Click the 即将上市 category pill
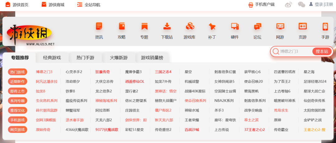 click(17, 91)
